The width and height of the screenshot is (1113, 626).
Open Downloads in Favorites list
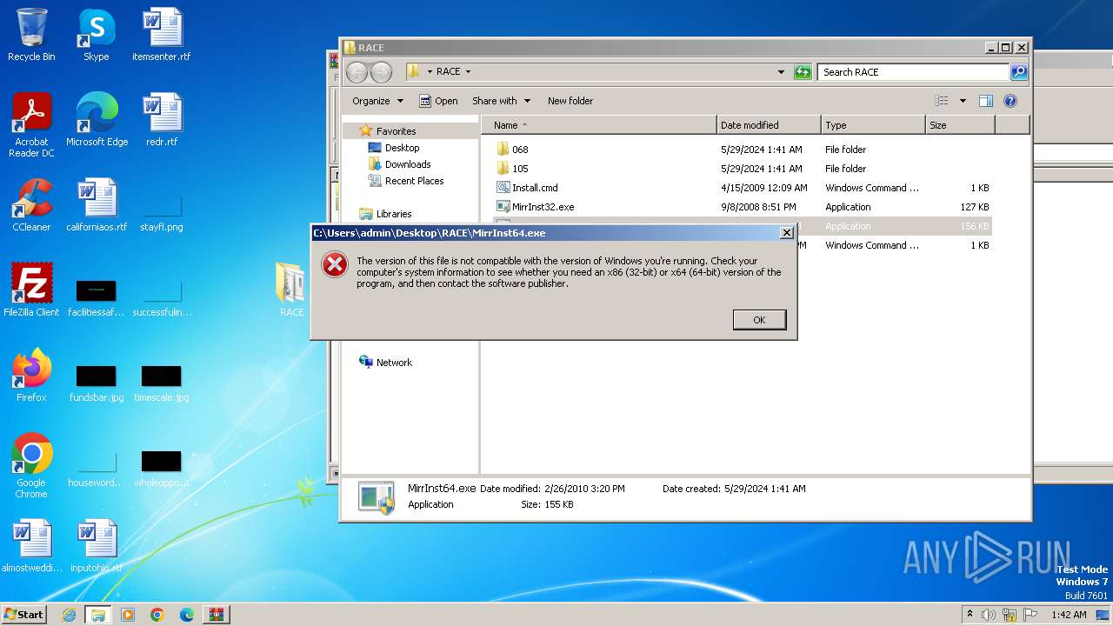tap(408, 164)
